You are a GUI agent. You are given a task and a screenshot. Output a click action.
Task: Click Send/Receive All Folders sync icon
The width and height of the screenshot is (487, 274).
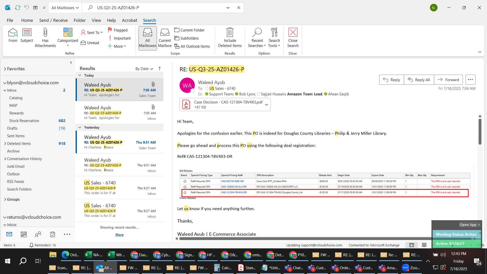point(18,8)
